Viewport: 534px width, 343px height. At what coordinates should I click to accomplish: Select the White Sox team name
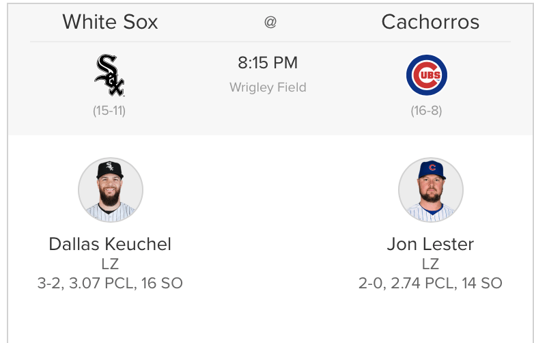[x=110, y=22]
